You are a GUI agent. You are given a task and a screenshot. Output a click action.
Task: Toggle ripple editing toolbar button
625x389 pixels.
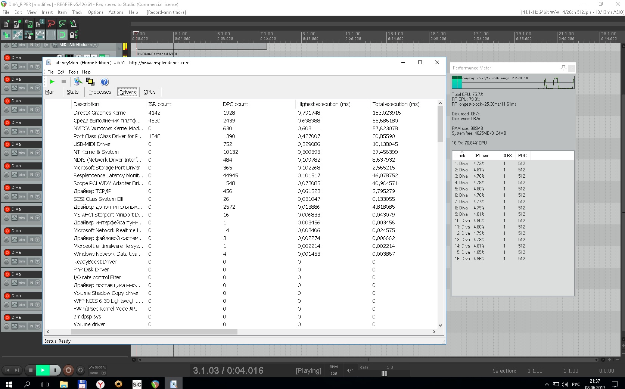29,35
